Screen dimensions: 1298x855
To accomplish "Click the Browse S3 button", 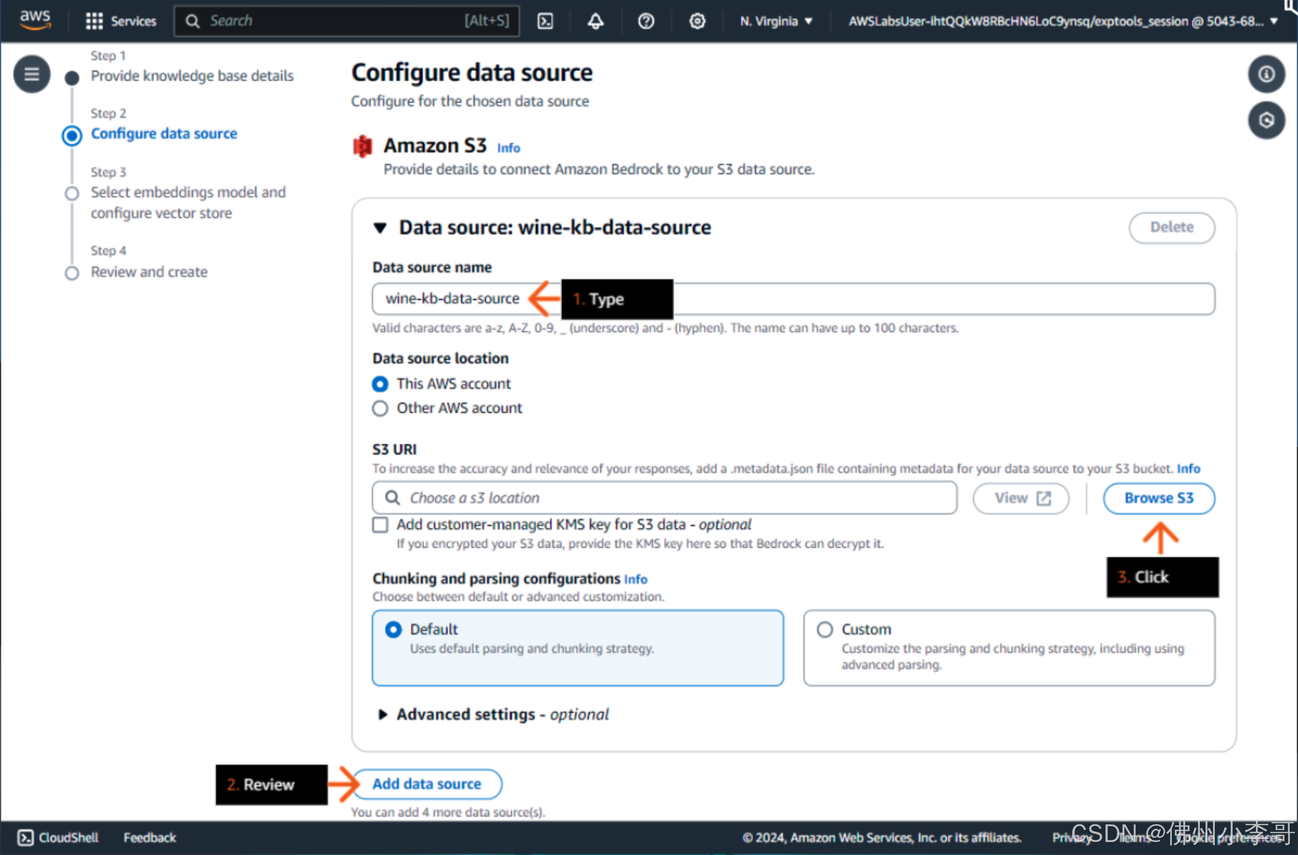I will [1159, 498].
